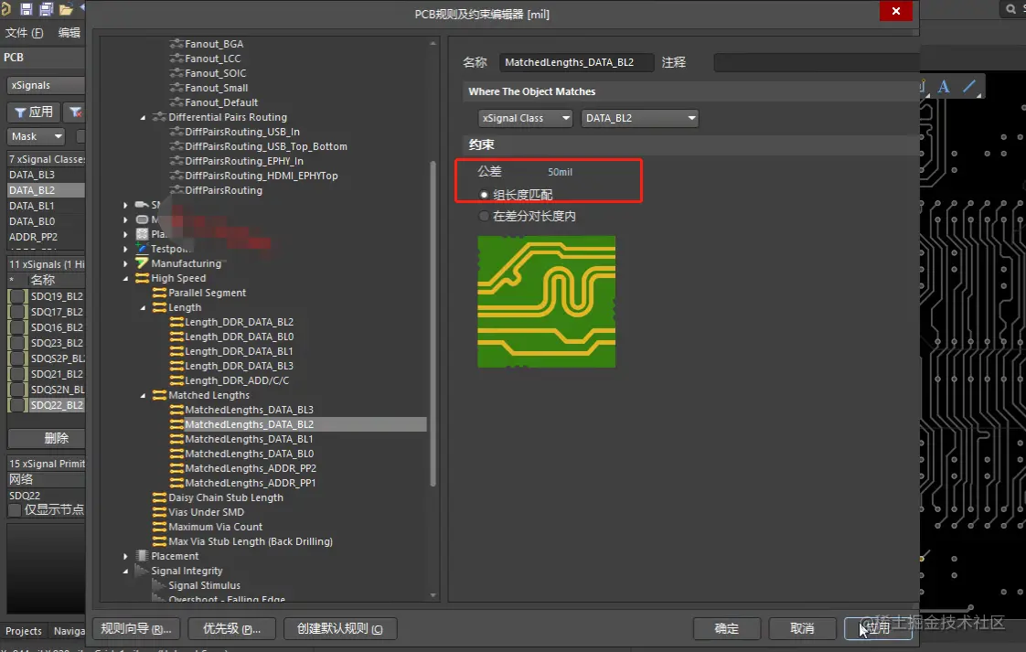
Task: Open the xSignals panel mode dropdown
Action: click(46, 85)
